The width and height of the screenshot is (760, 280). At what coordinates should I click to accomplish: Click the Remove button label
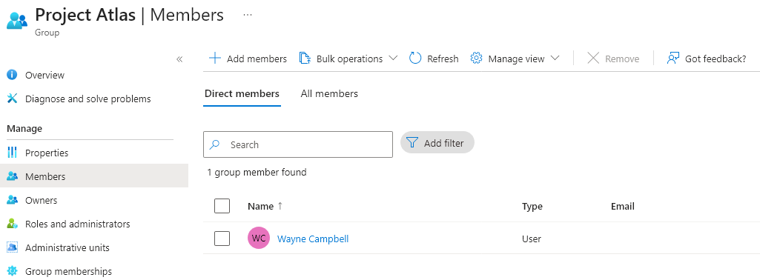coord(622,59)
